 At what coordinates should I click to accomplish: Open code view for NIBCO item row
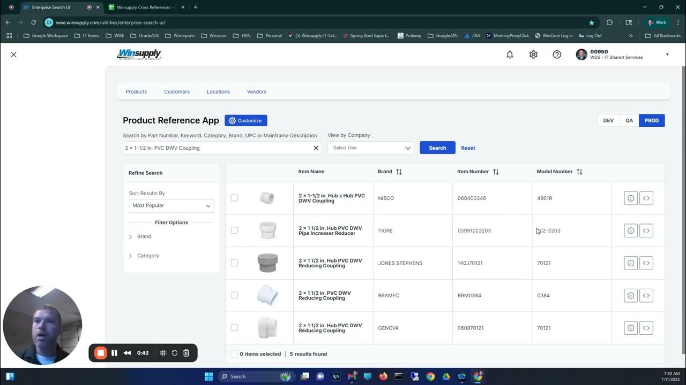click(646, 198)
